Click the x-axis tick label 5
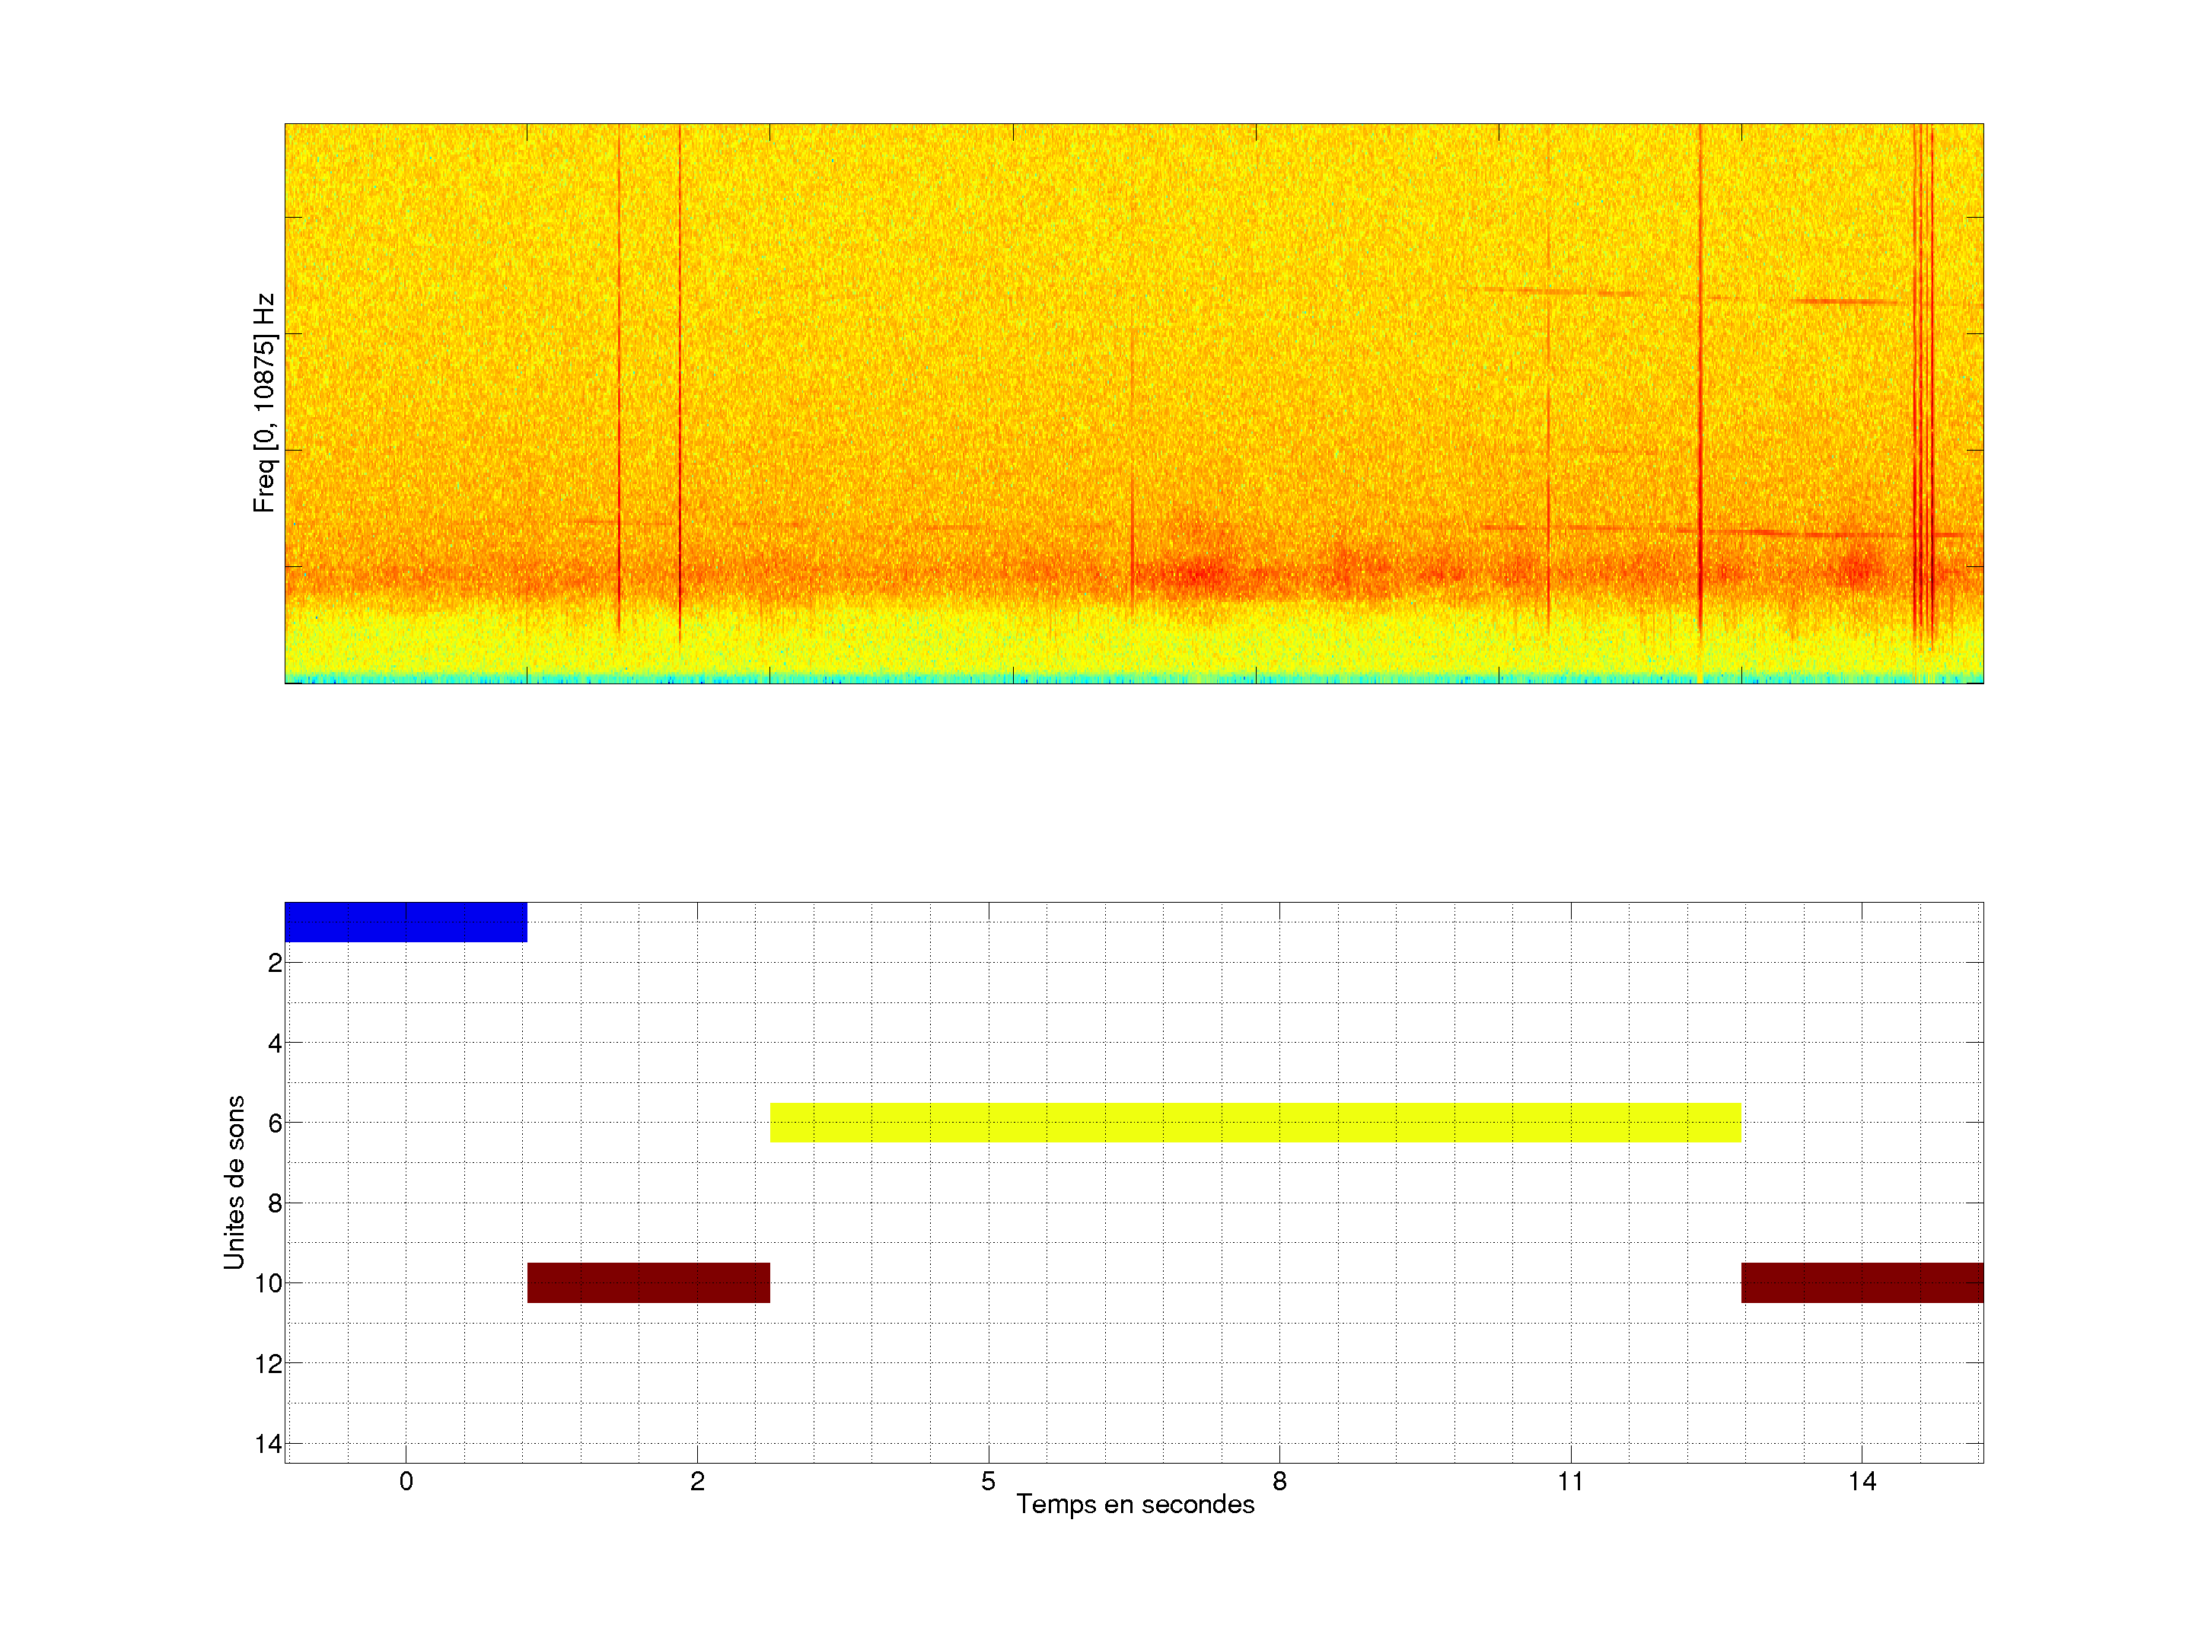This screenshot has width=2192, height=1644. 988,1481
